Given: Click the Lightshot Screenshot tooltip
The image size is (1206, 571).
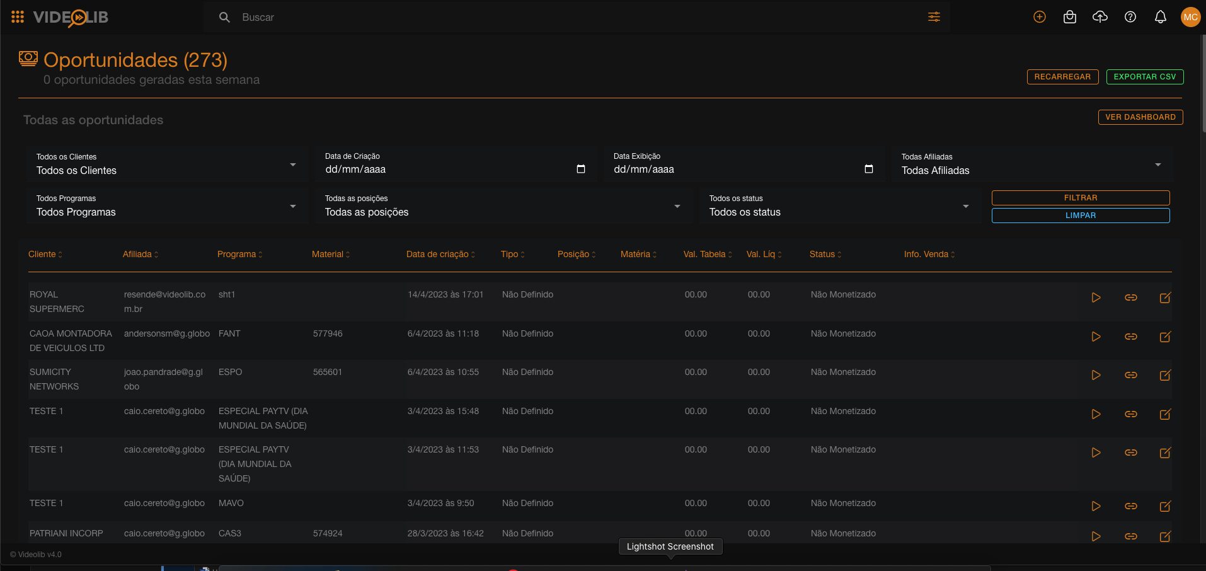Looking at the screenshot, I should 670,546.
